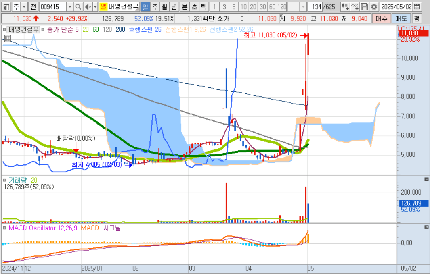
Task: Select interval 30 button
Action: (x=262, y=6)
